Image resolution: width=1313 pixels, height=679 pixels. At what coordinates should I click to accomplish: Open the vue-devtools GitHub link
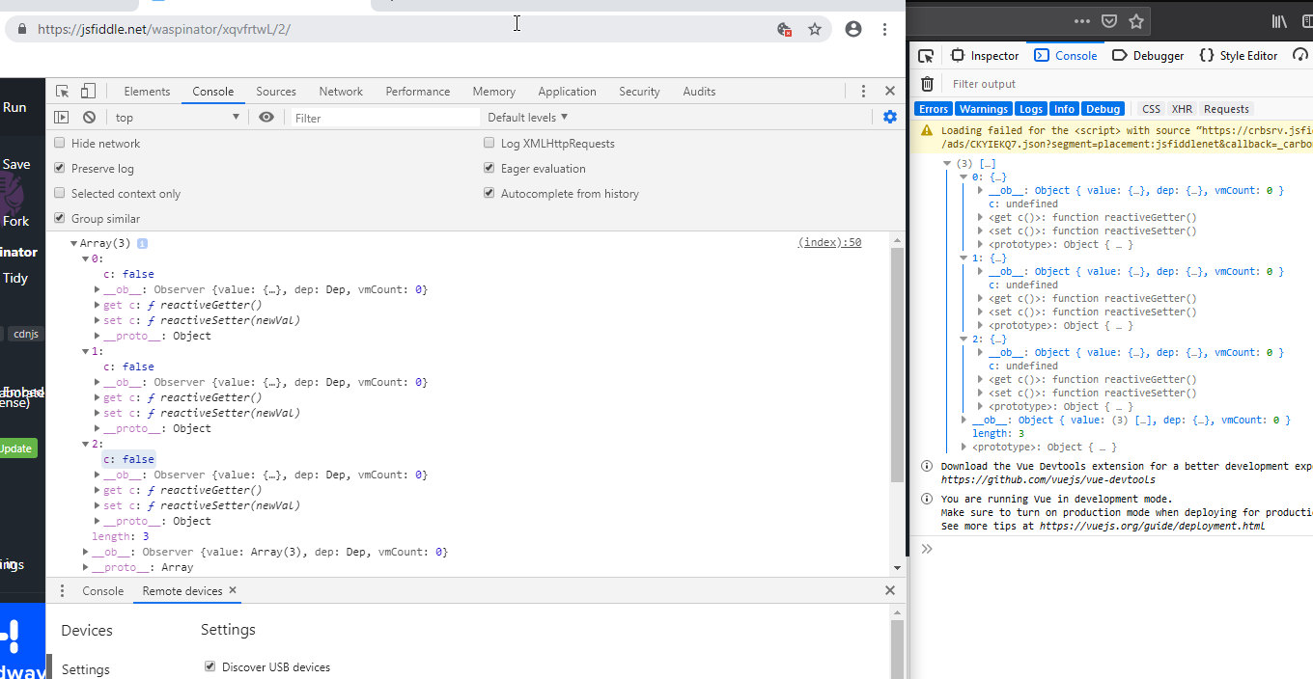coord(1048,479)
